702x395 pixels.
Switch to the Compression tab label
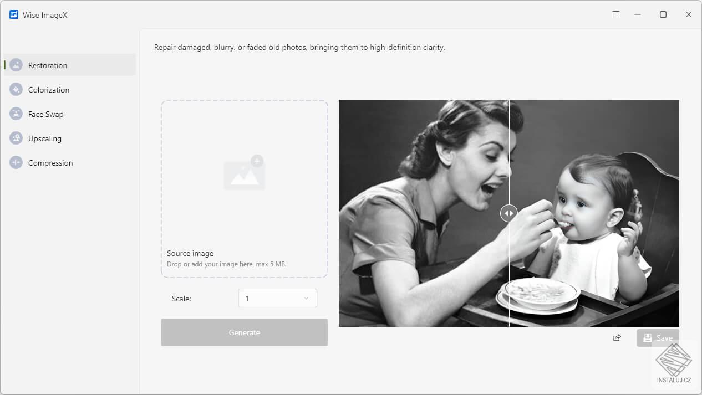click(50, 163)
